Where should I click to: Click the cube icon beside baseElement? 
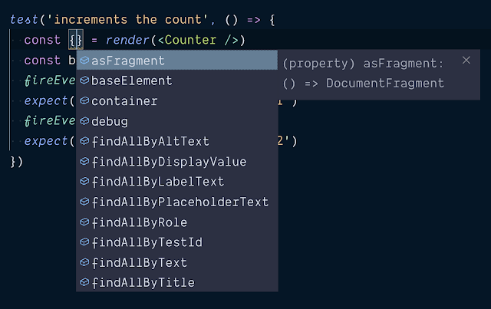tap(84, 81)
